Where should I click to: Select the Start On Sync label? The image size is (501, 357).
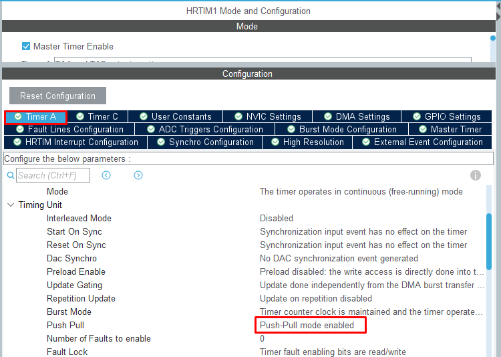pyautogui.click(x=74, y=231)
